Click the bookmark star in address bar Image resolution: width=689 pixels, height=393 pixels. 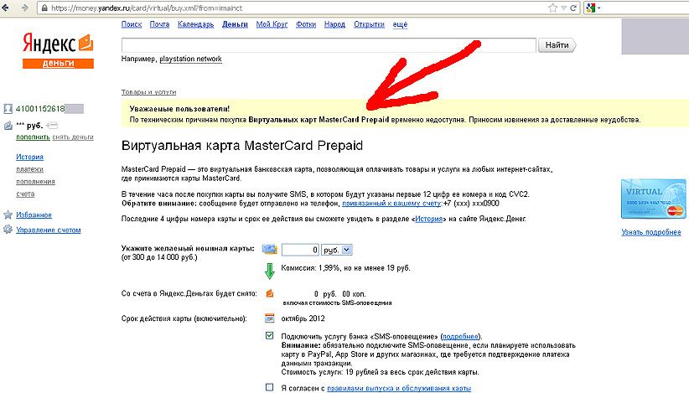tap(552, 8)
